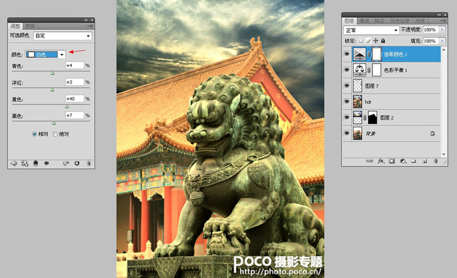Click the lock transparent pixels icon
Image resolution: width=457 pixels, height=278 pixels.
(361, 41)
